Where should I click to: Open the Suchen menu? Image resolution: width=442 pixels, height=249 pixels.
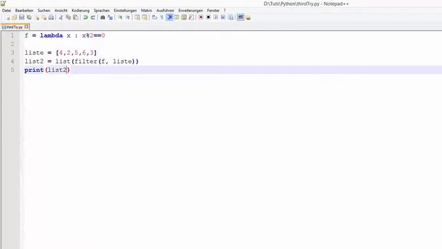coord(44,10)
